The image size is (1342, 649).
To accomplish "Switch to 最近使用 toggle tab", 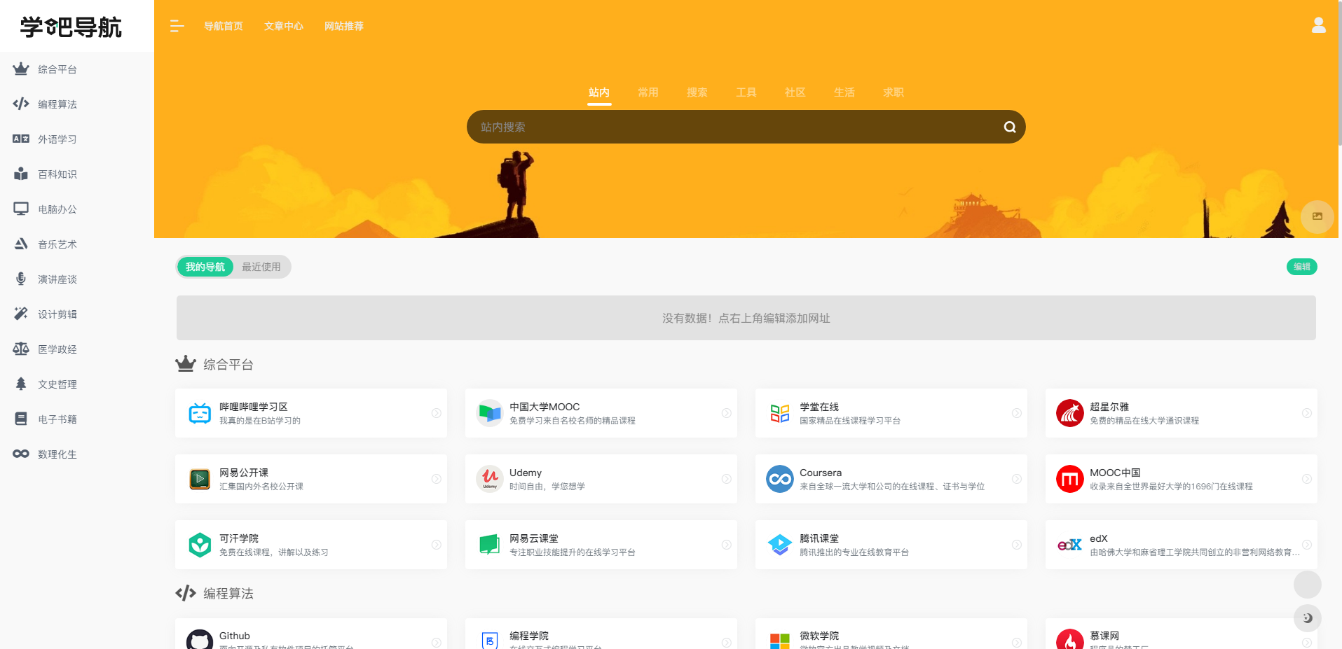I will [x=261, y=267].
